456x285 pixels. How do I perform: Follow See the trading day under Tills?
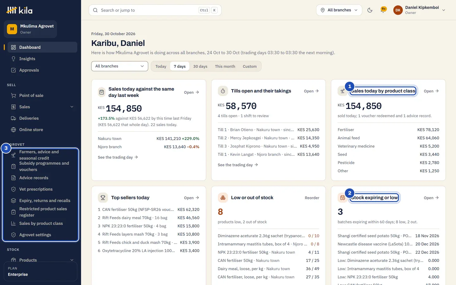pos(238,165)
